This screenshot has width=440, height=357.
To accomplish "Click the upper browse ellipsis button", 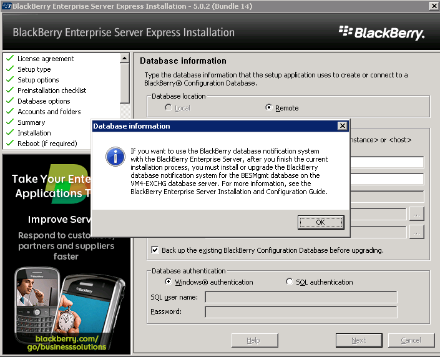I will click(416, 214).
